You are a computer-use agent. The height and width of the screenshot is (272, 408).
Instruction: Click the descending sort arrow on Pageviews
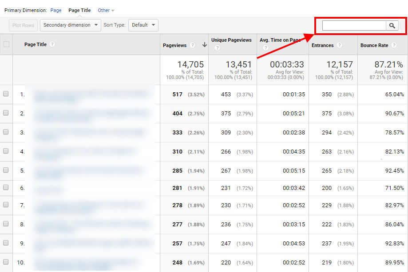point(204,45)
